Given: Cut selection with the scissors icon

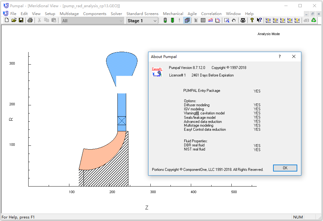Looking at the screenshot, I should pos(39,20).
